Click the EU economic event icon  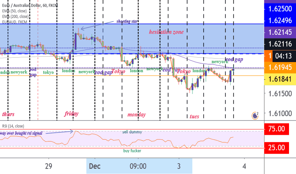(x=254, y=115)
